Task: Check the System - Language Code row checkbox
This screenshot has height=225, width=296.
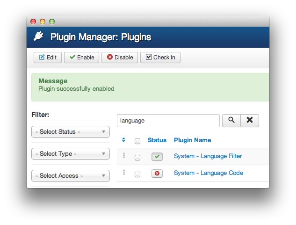Action: (137, 174)
